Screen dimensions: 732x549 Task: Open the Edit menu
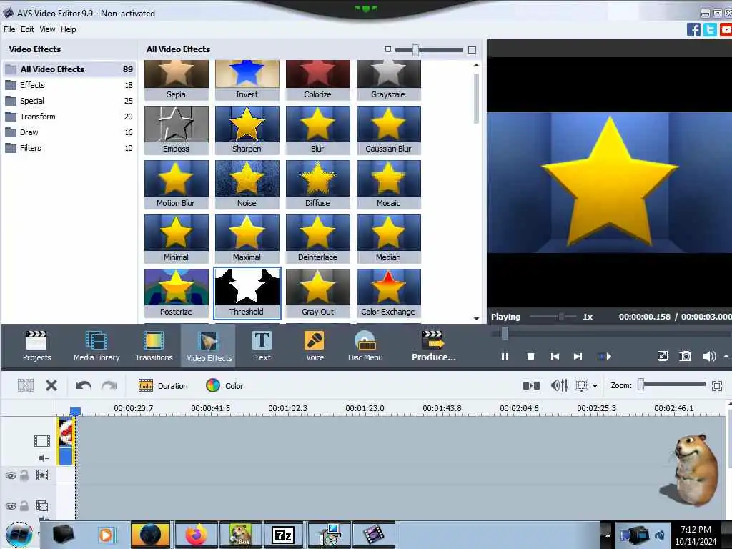pyautogui.click(x=27, y=29)
